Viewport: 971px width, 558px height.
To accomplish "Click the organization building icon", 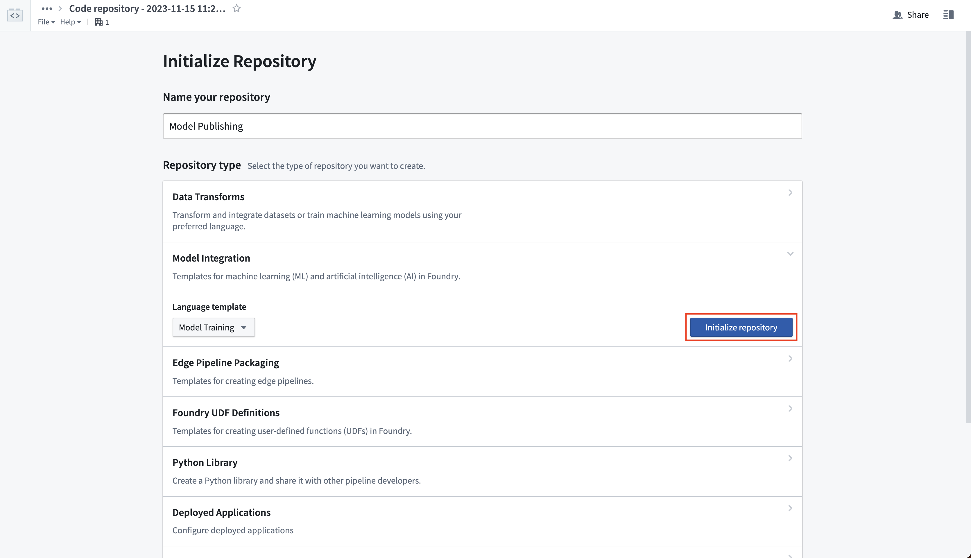I will point(98,22).
